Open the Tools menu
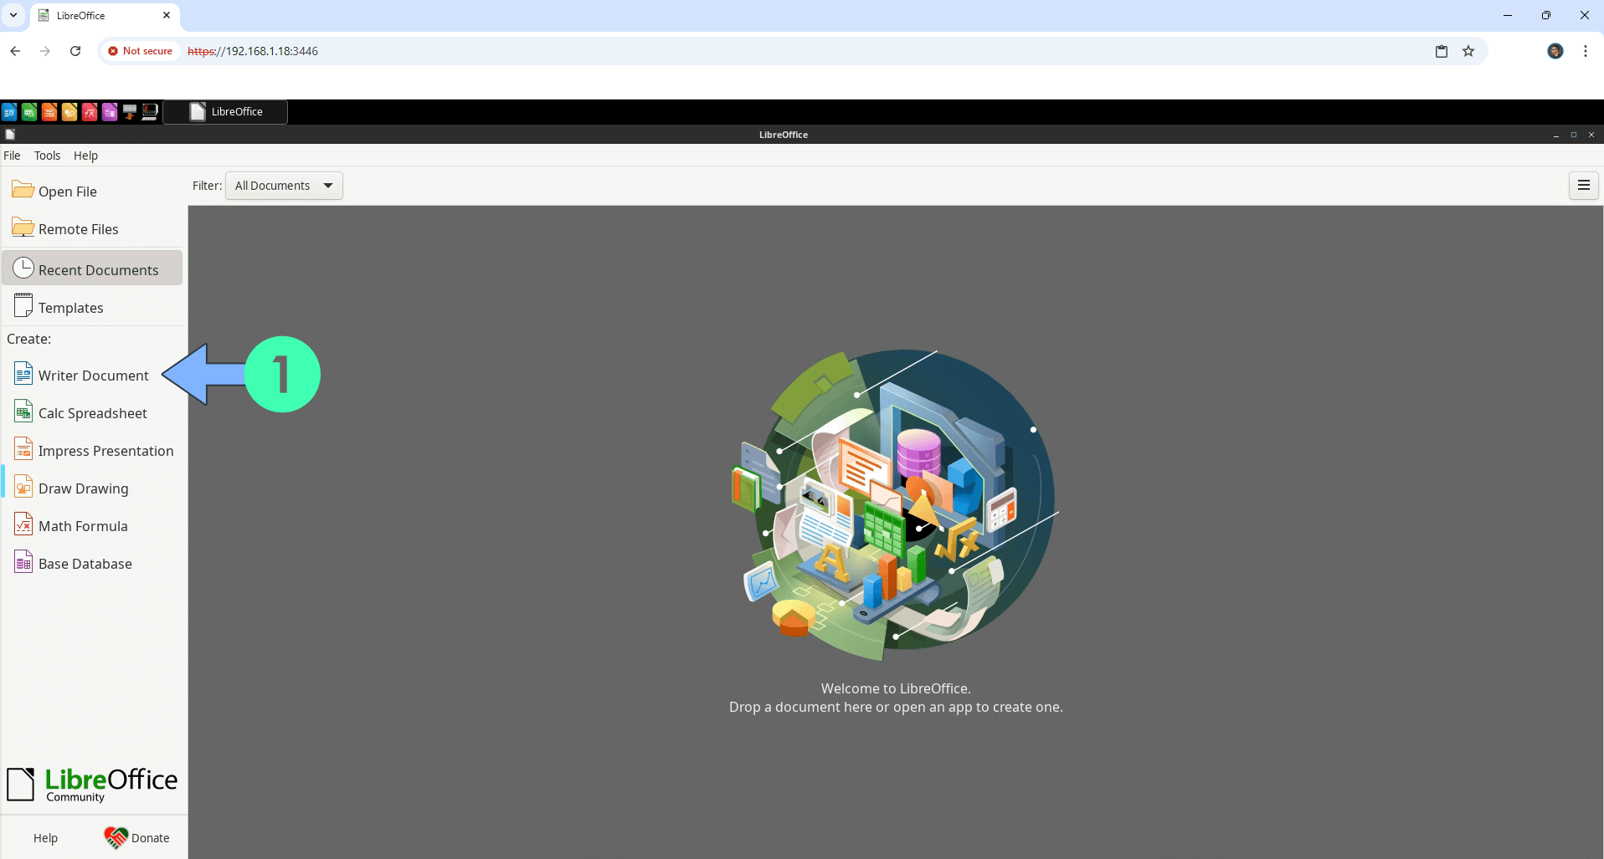 [47, 156]
